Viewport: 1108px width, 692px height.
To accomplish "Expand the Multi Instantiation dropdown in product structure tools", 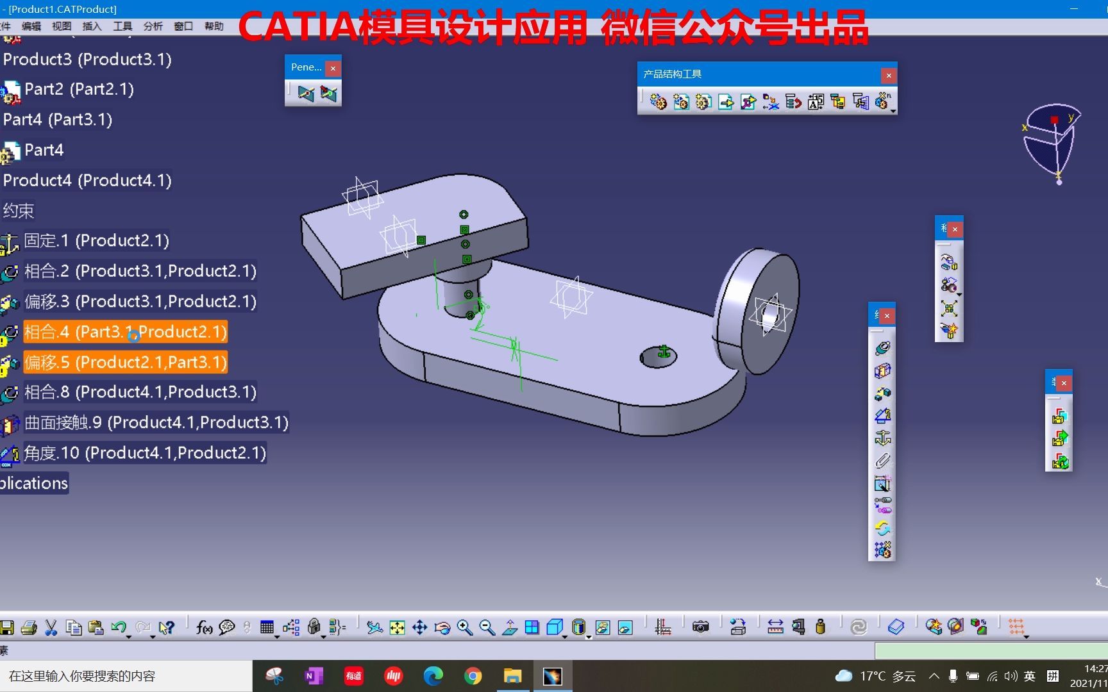I will pos(892,111).
